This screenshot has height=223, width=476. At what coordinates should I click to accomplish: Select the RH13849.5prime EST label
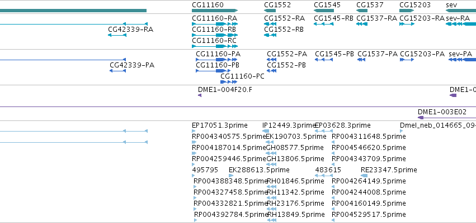(296, 215)
